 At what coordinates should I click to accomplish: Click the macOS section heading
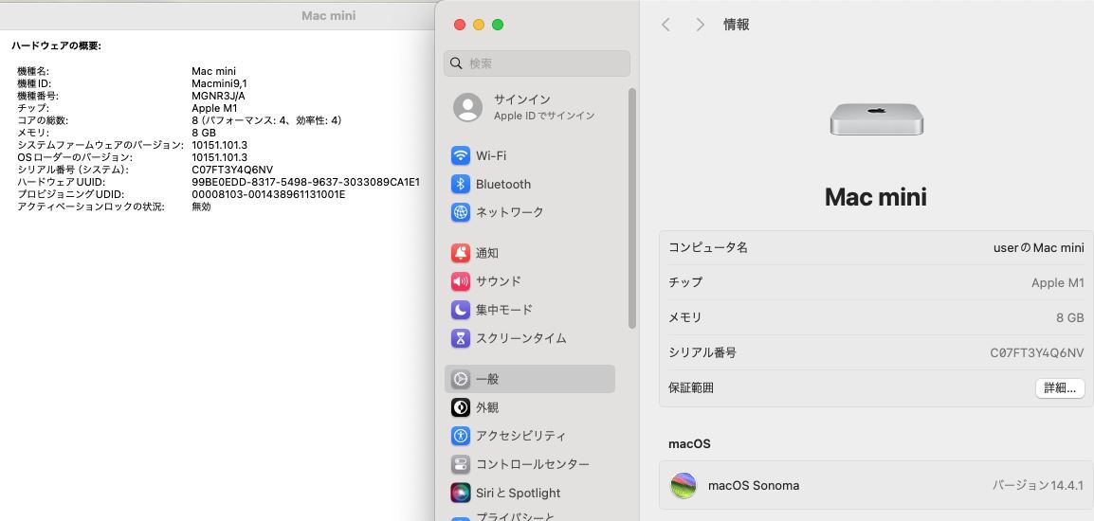tap(689, 443)
